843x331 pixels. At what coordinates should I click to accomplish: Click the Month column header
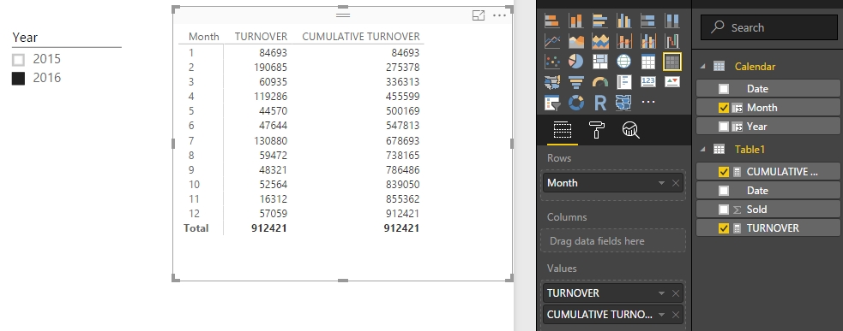[x=204, y=37]
